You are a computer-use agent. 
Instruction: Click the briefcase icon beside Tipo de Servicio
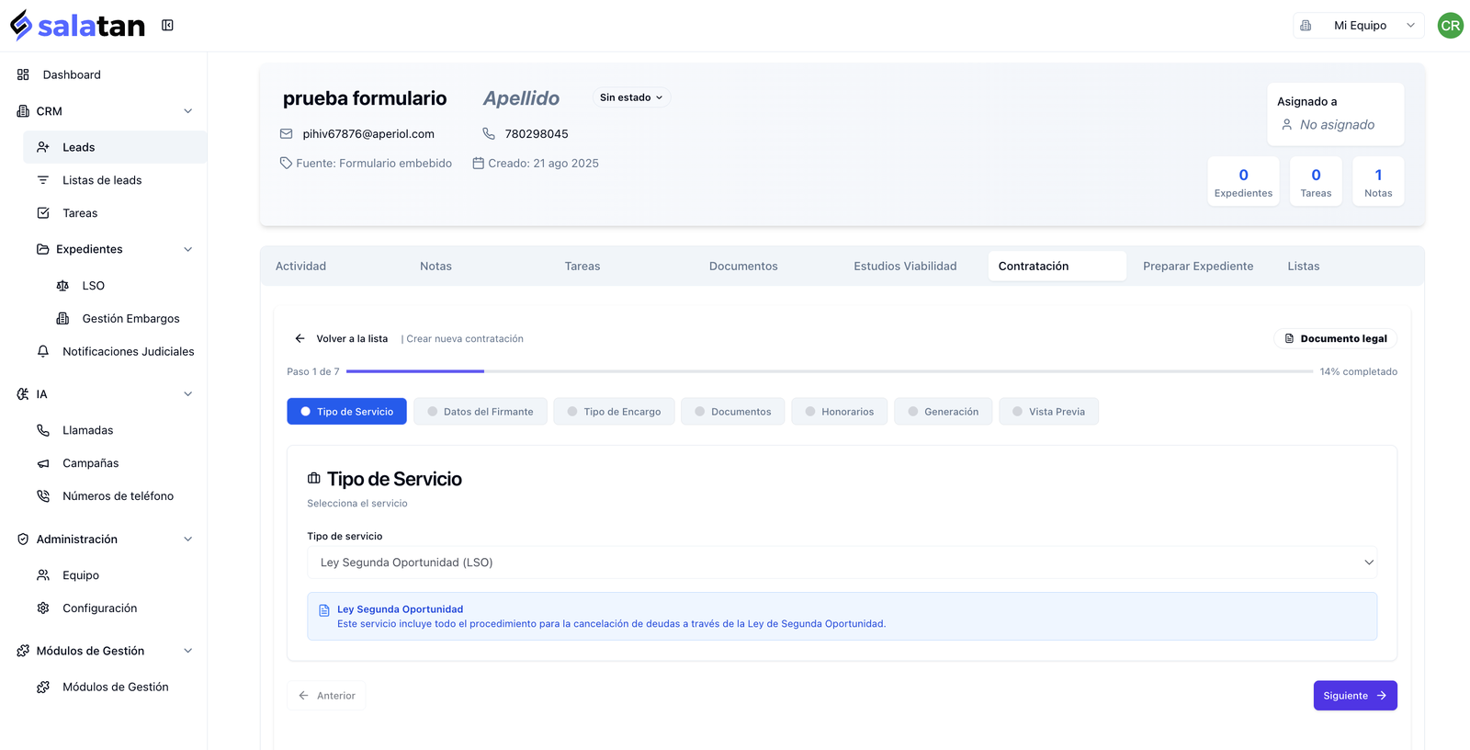point(314,479)
